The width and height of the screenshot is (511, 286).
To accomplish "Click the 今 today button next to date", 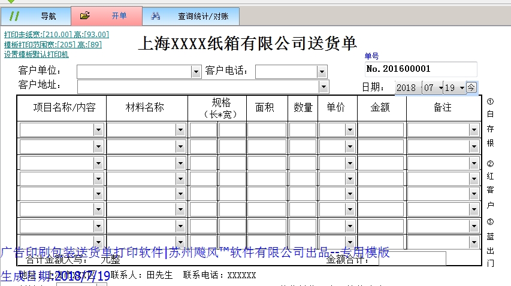I will pos(471,87).
